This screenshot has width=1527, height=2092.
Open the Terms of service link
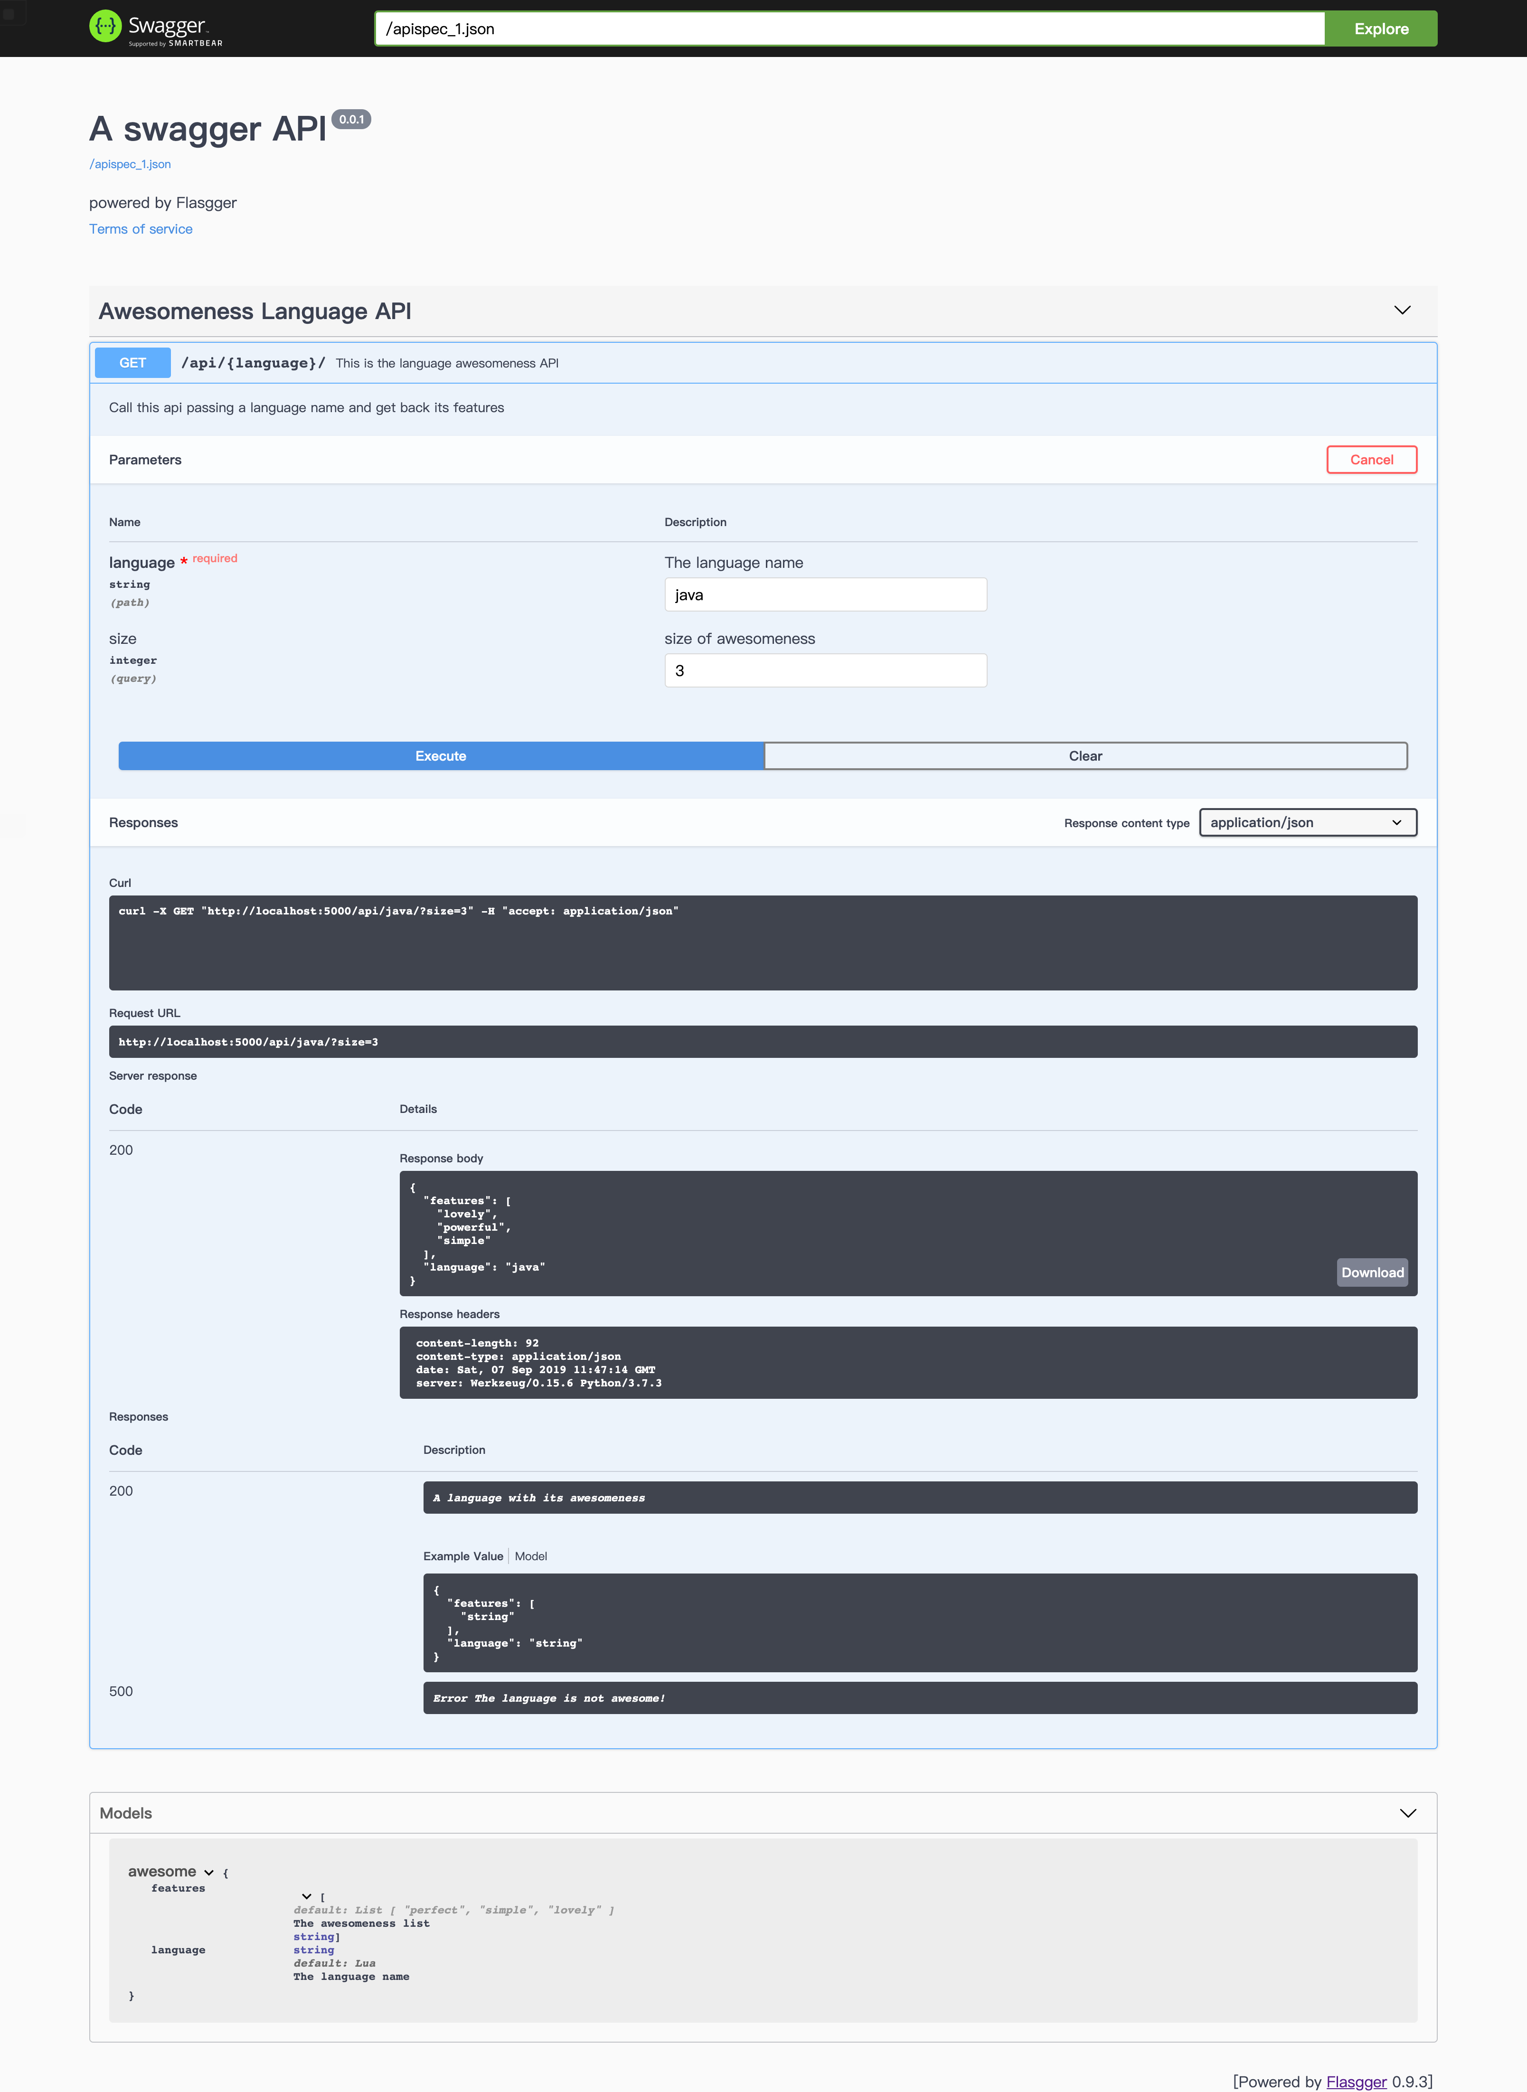tap(141, 229)
